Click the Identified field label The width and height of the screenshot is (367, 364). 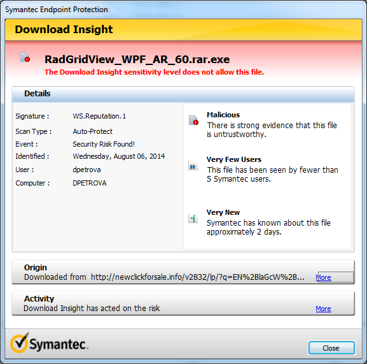pyautogui.click(x=32, y=156)
